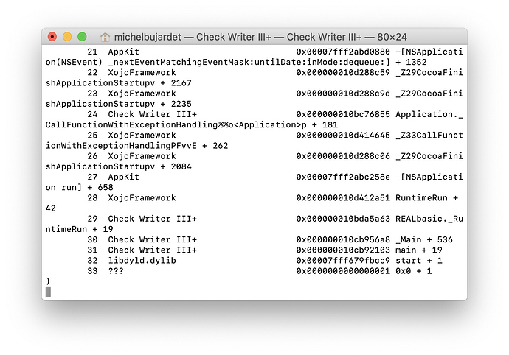Screen dimensions: 509x355
Task: Click address 0x00007fff679fbcc9
Action: (343, 260)
